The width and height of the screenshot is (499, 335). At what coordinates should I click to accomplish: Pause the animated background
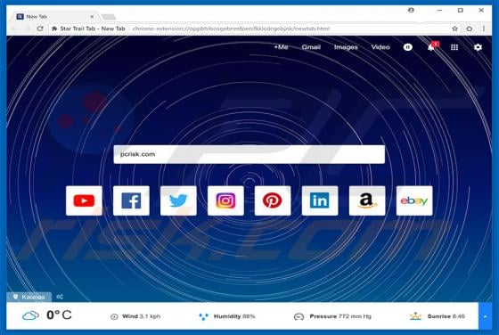tap(408, 47)
